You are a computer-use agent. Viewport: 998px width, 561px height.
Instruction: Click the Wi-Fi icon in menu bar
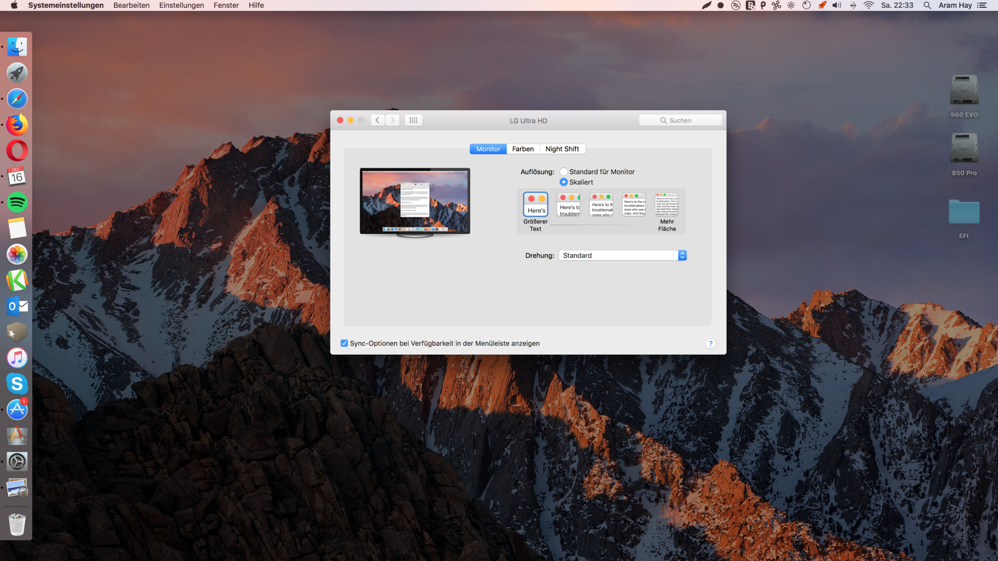click(x=869, y=5)
